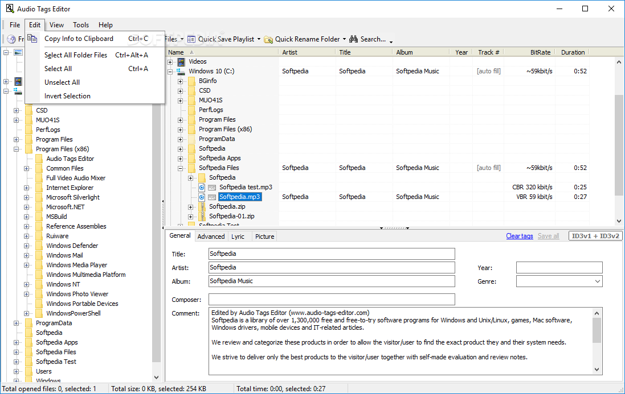
Task: Click the ProgramData folder icon in file list
Action: coord(192,139)
